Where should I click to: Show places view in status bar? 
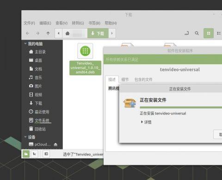click(26, 154)
